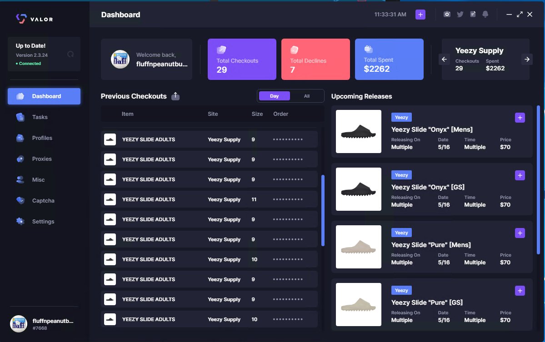545x342 pixels.
Task: Open the Yeezy Slide Onyx [GS] thumbnail
Action: coord(358,189)
